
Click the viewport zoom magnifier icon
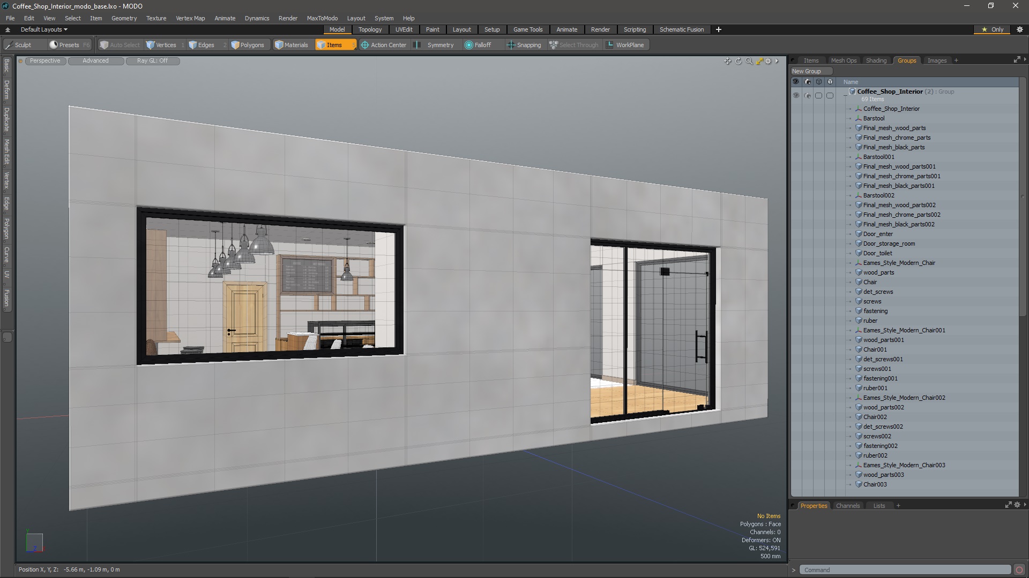point(749,61)
